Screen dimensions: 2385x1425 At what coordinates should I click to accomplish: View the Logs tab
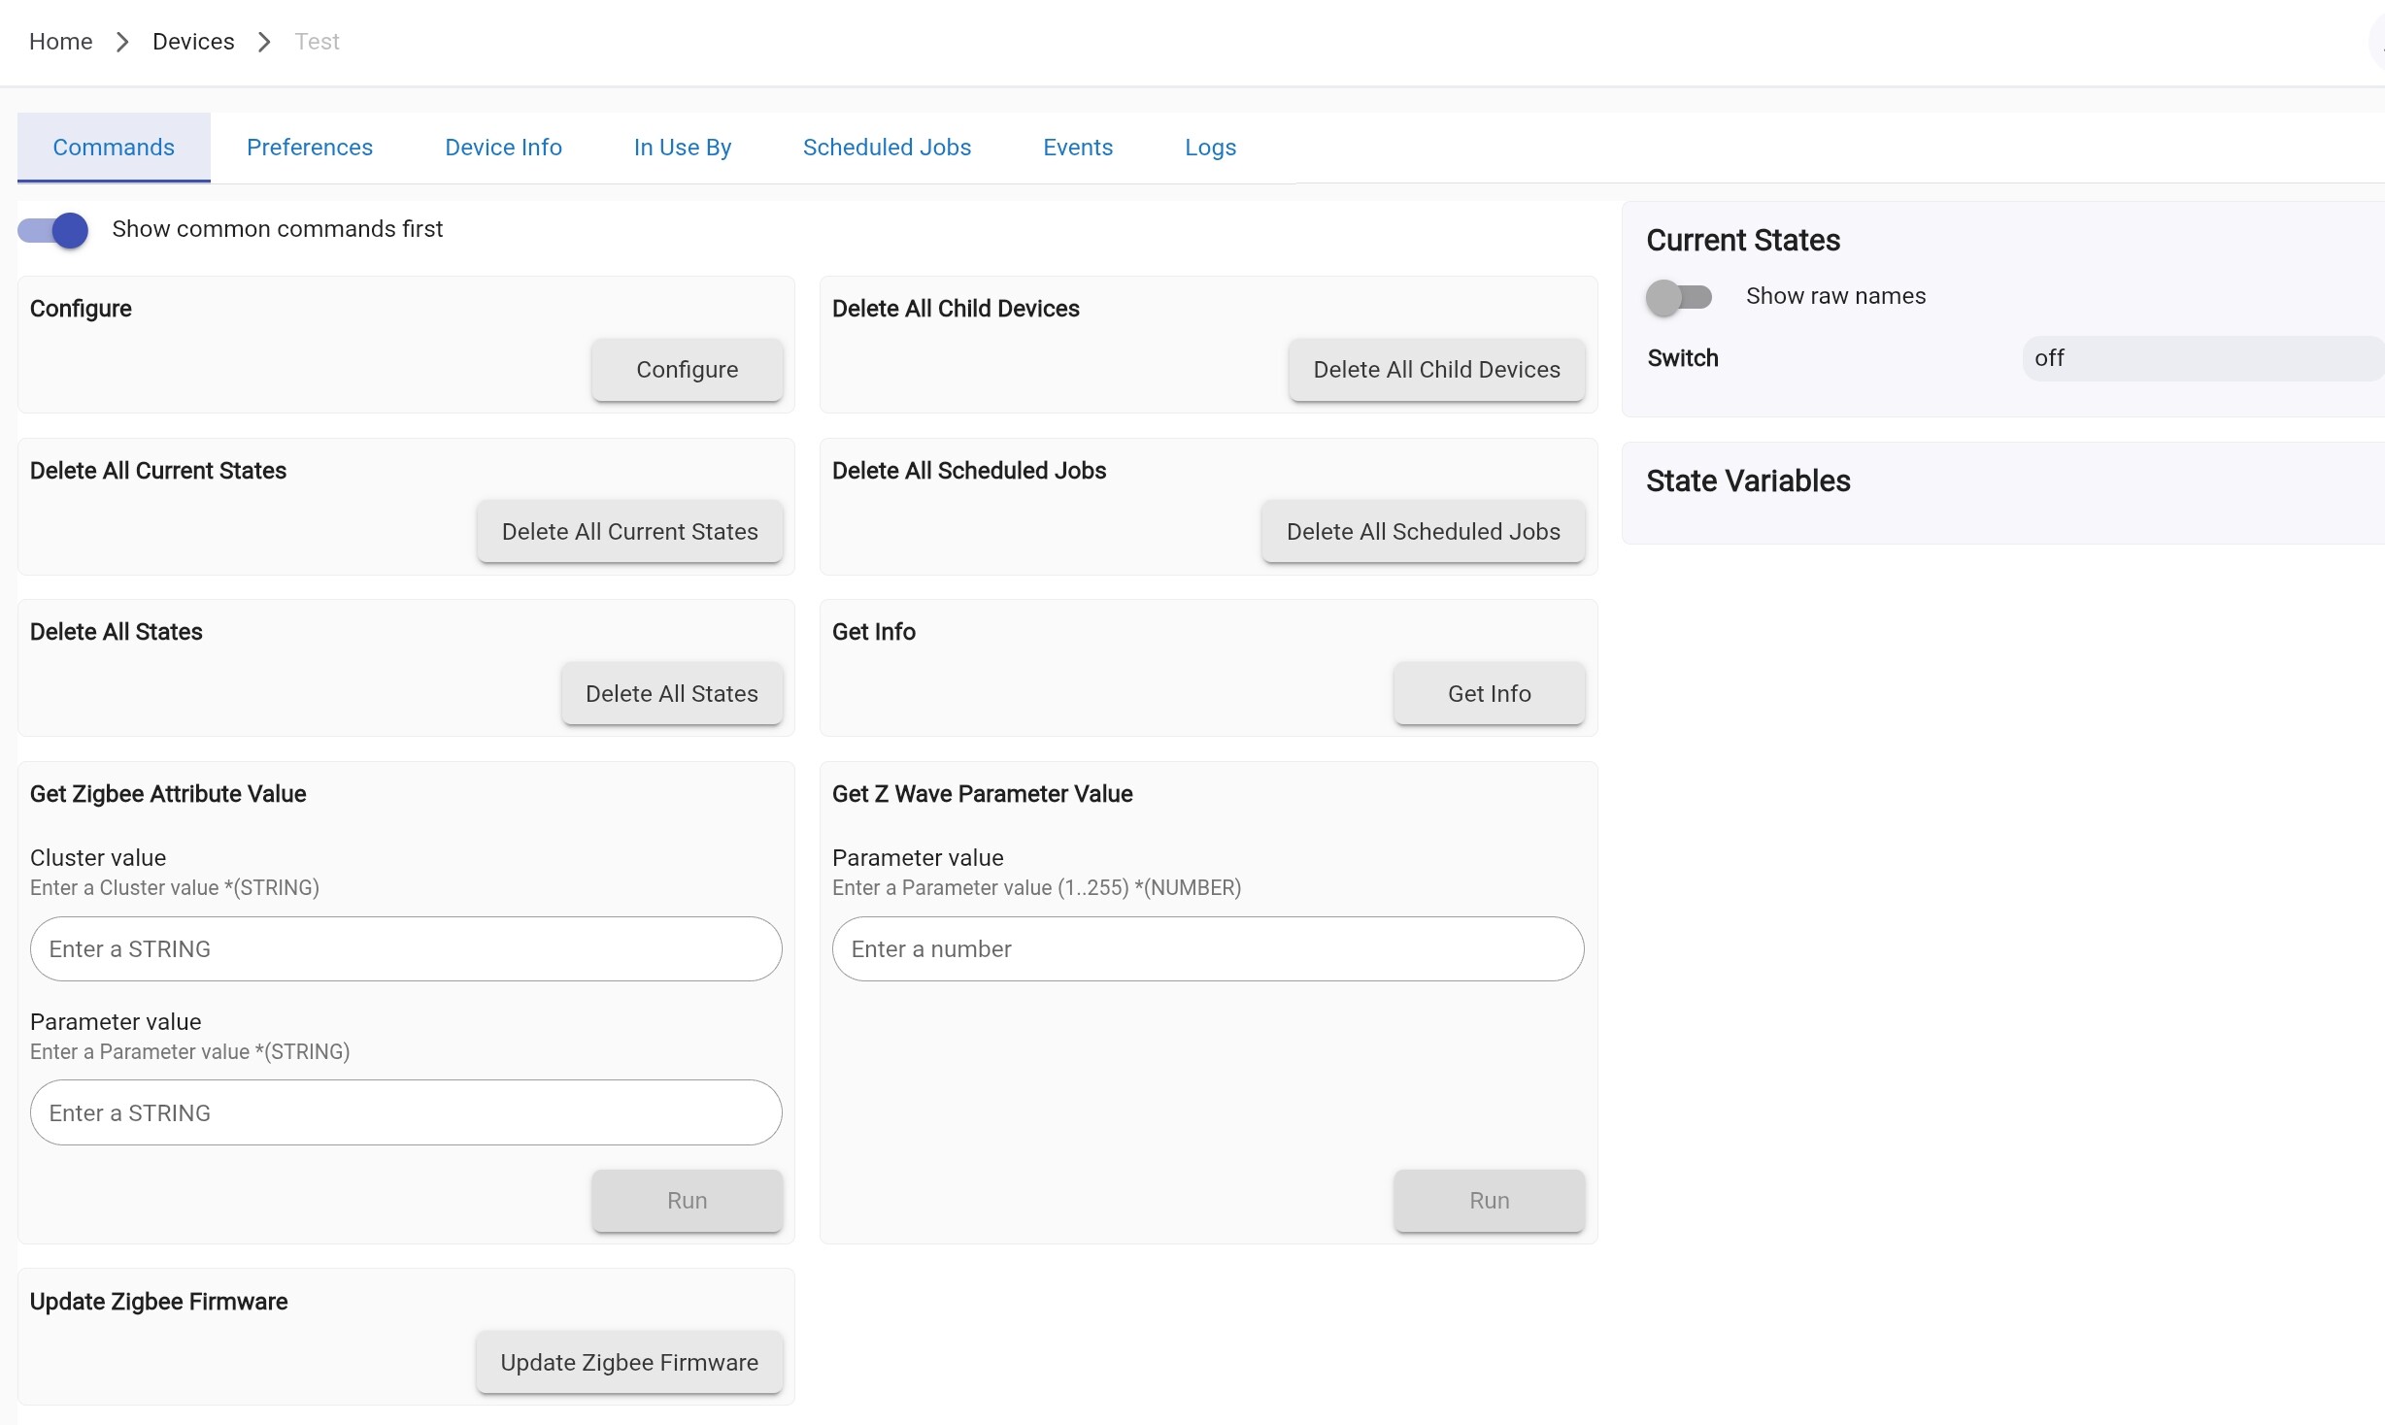pyautogui.click(x=1209, y=148)
